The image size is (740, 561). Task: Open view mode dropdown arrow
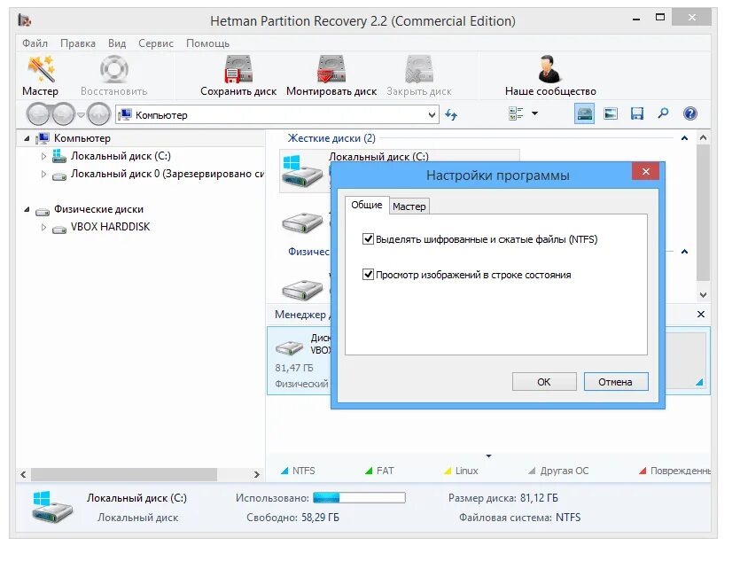(x=534, y=113)
